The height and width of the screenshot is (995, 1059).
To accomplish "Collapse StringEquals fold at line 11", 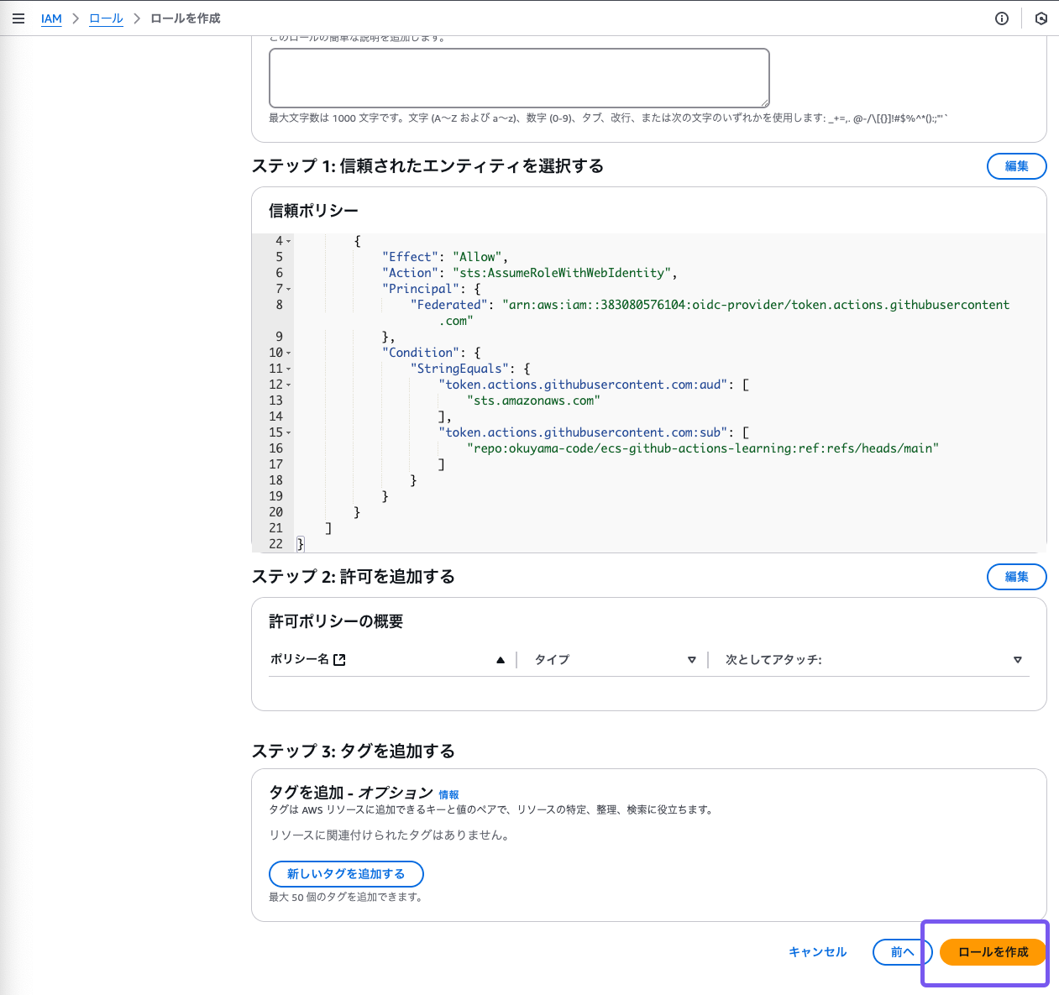I will point(289,369).
